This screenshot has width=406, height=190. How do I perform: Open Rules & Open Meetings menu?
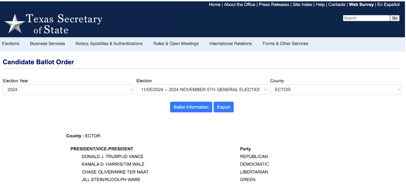pyautogui.click(x=176, y=43)
